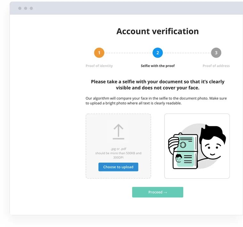
Task: Click the gray step 3 circle
Action: click(216, 53)
